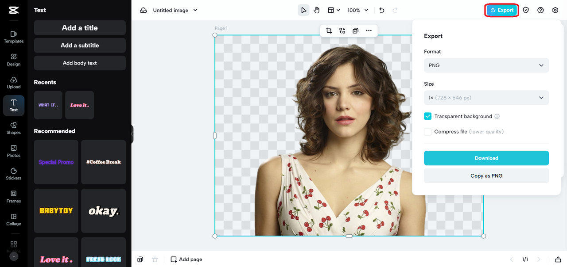This screenshot has width=567, height=267.
Task: Select the recent Love it. text style
Action: coord(80,105)
